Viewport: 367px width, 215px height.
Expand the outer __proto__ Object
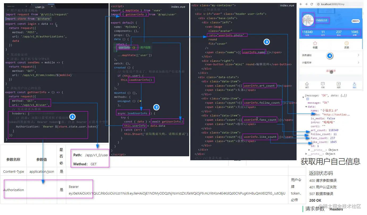point(306,154)
